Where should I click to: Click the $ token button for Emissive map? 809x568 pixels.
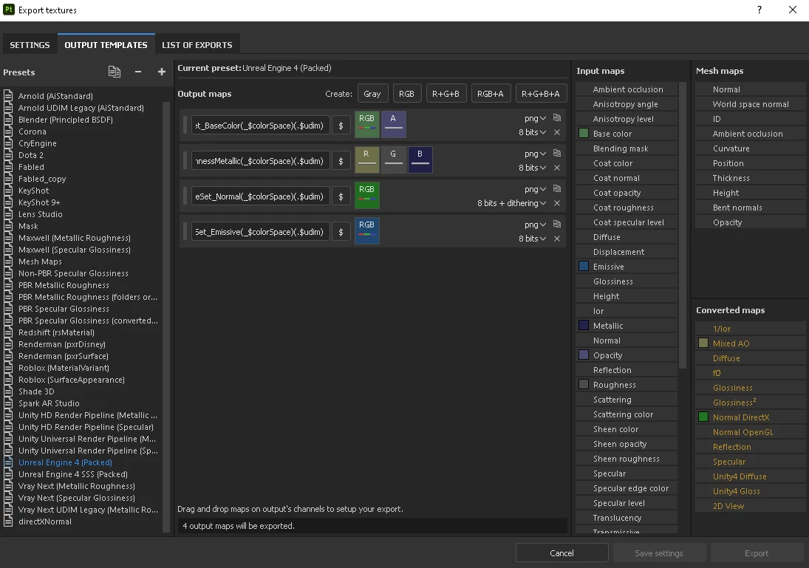(341, 232)
